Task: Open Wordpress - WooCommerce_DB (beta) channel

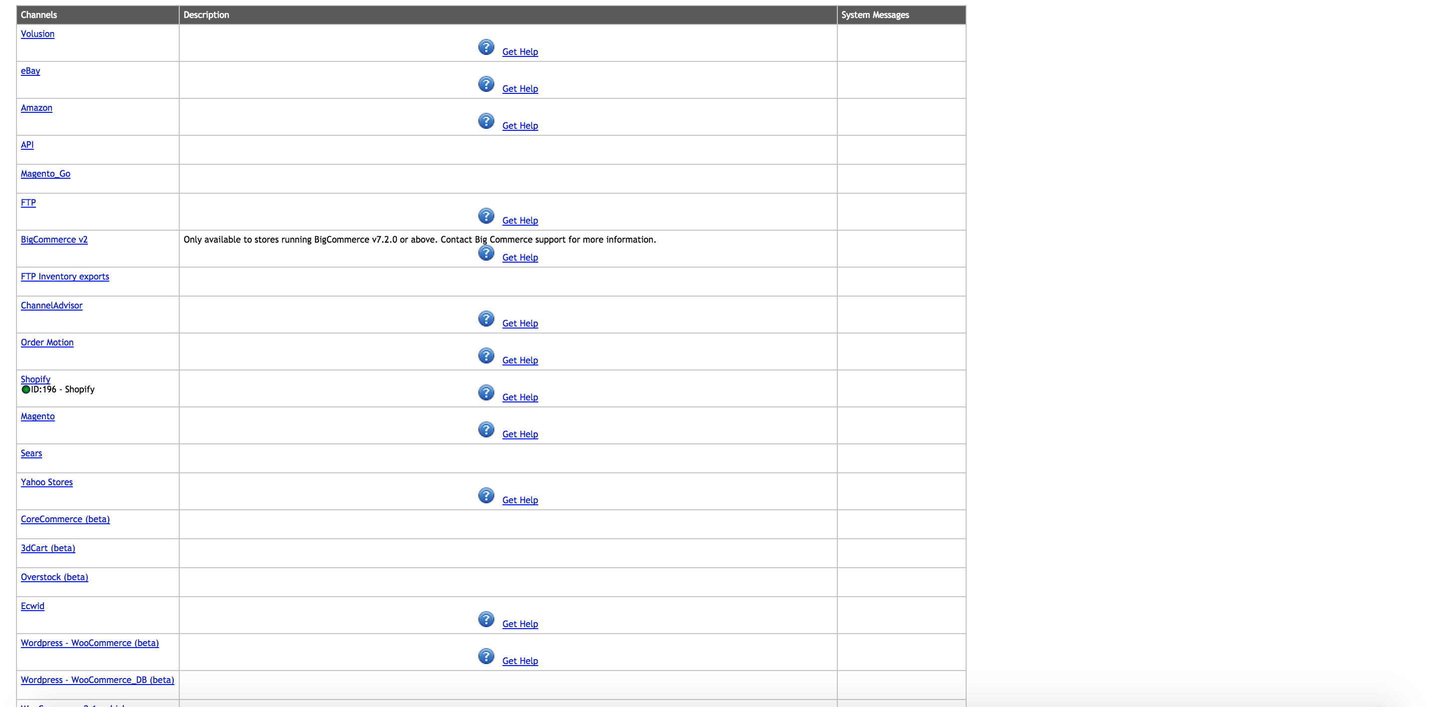Action: (97, 680)
